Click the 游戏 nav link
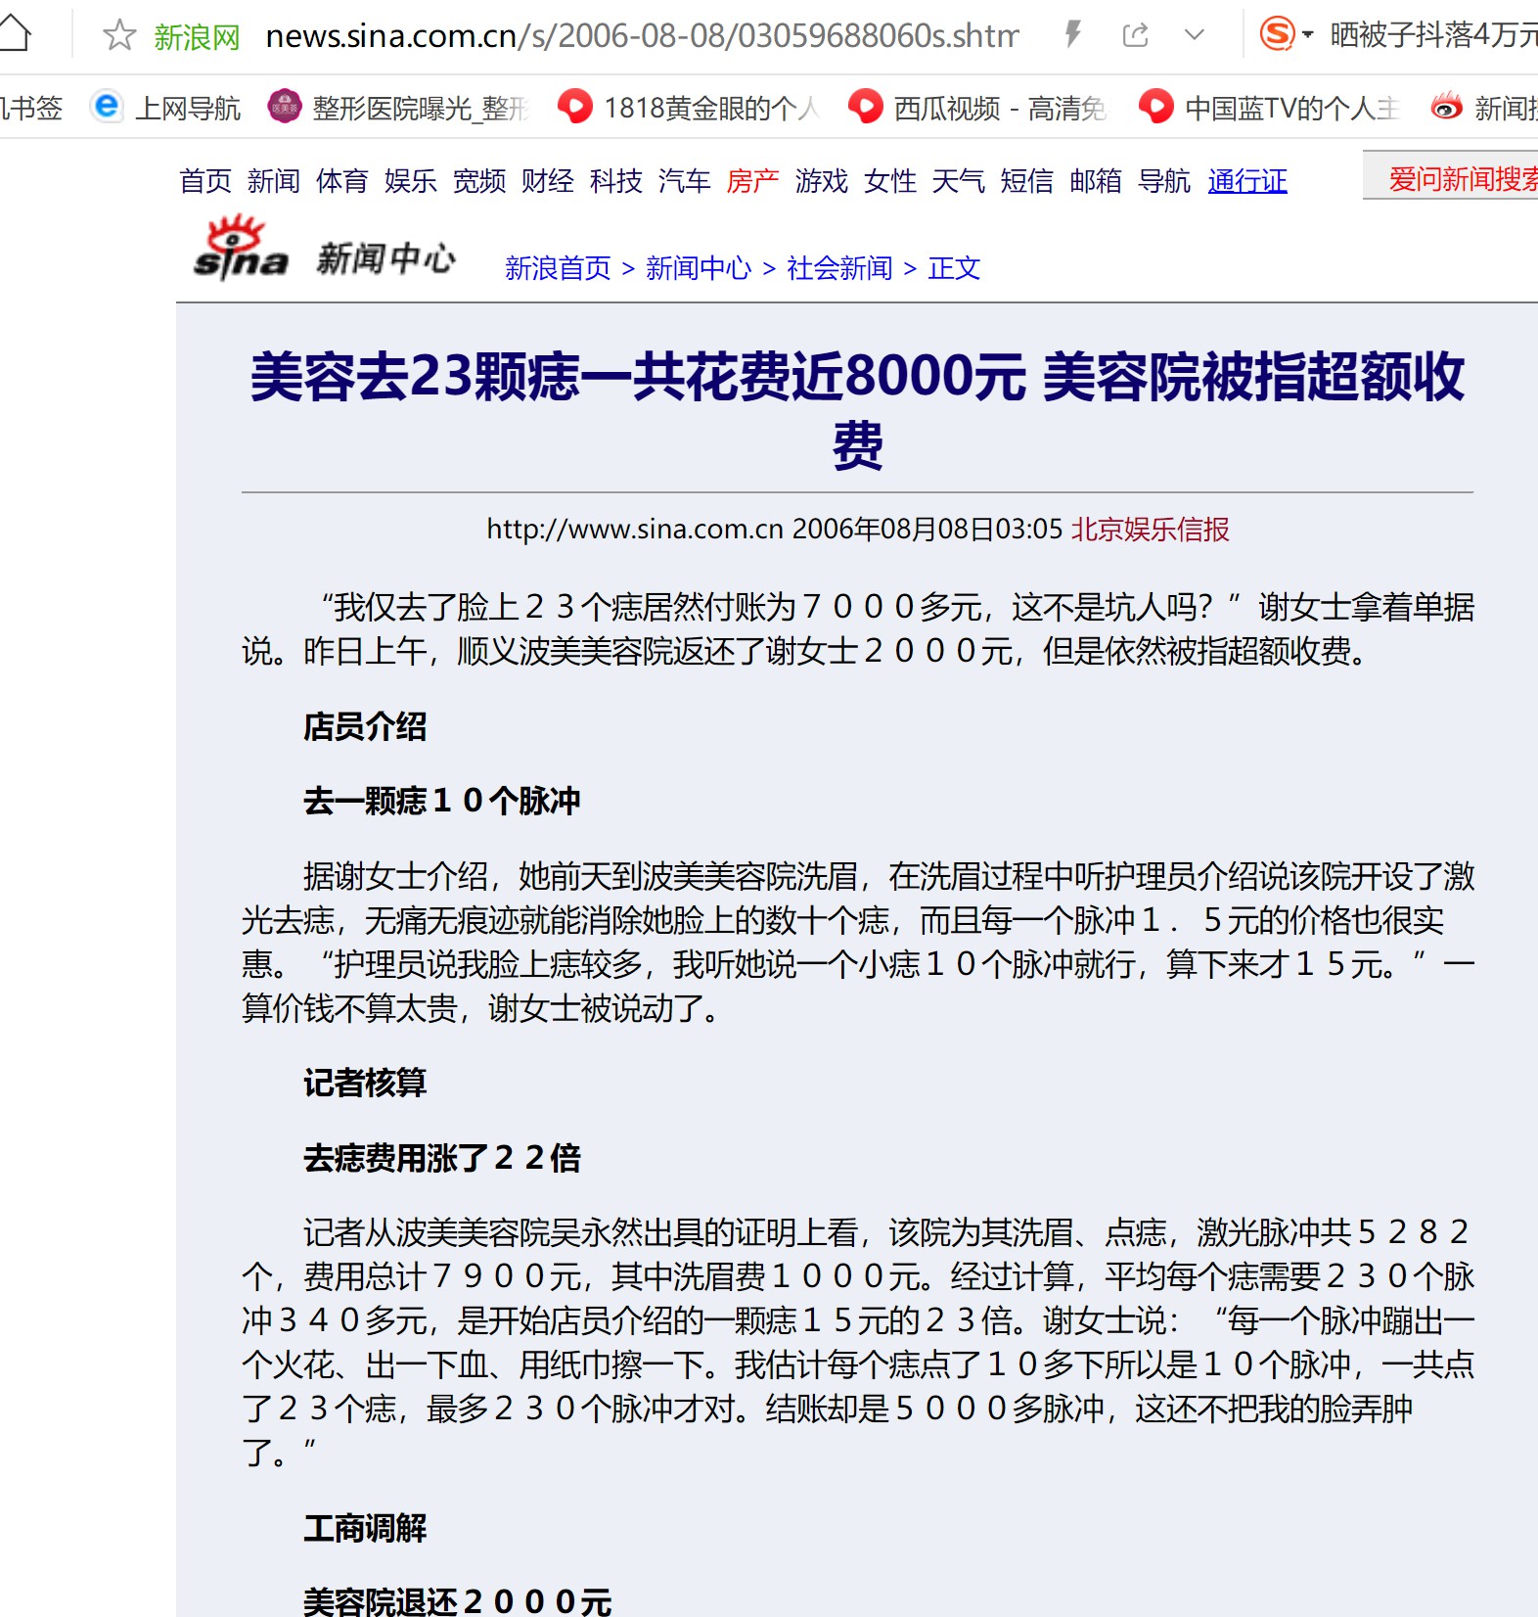The width and height of the screenshot is (1538, 1617). (x=822, y=181)
